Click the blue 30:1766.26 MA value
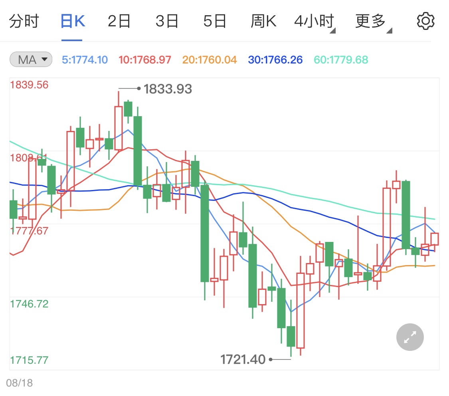449x396 pixels. tap(275, 59)
